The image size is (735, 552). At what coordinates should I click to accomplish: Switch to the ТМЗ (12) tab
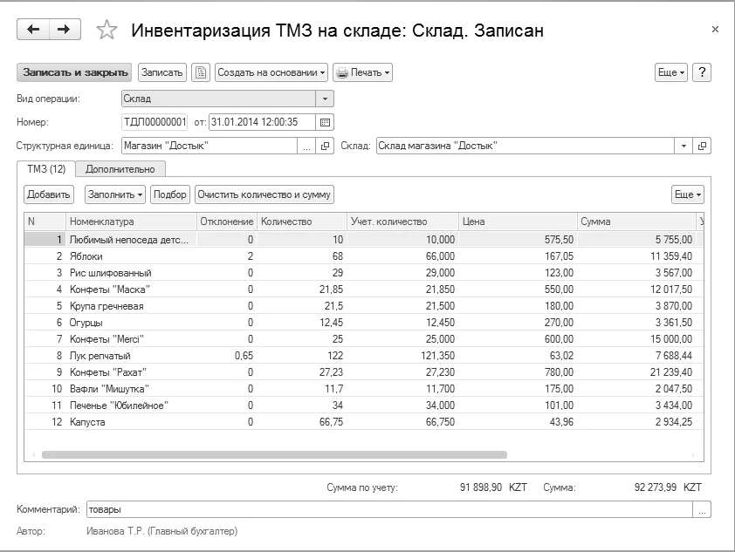tap(46, 169)
